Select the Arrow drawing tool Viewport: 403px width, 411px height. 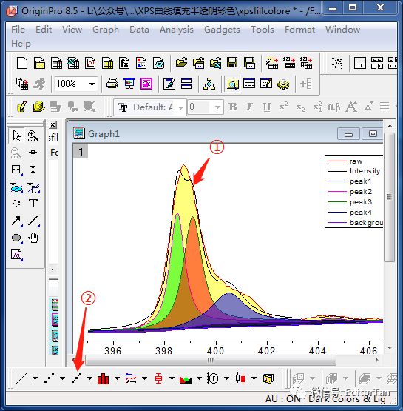(x=16, y=221)
